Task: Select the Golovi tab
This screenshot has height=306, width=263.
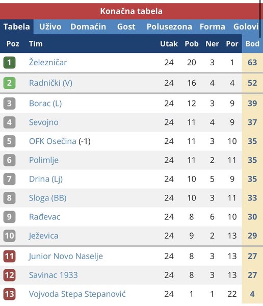Action: click(x=246, y=27)
